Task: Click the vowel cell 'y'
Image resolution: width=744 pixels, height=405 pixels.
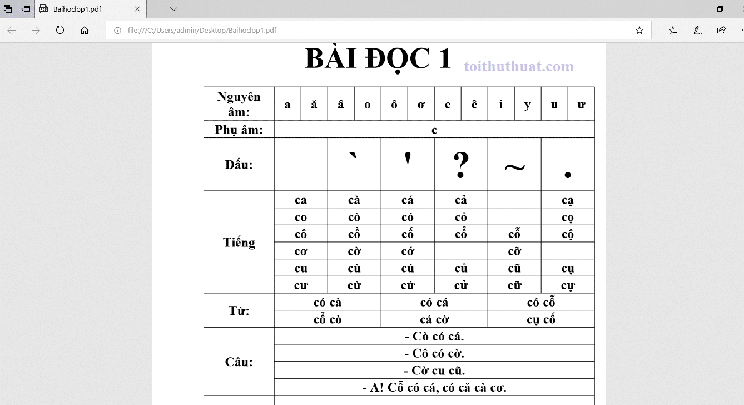Action: tap(528, 104)
